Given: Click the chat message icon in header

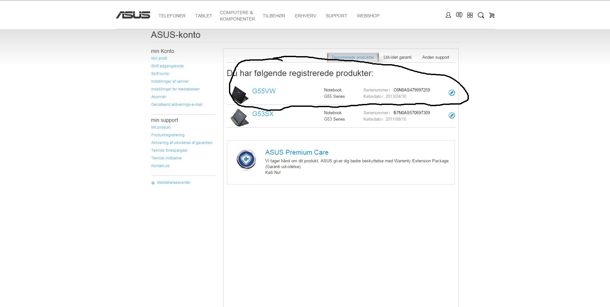Looking at the screenshot, I should point(459,15).
